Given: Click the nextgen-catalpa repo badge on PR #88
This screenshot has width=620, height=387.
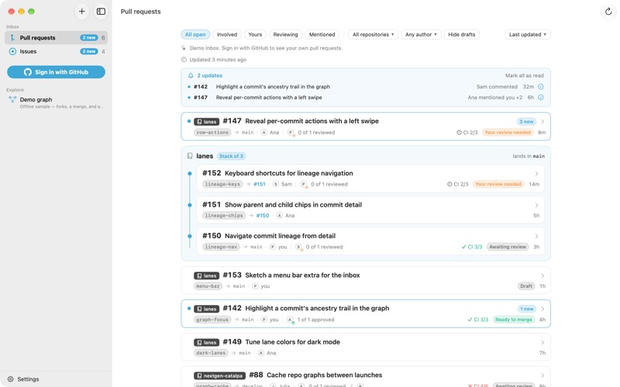Looking at the screenshot, I should [x=219, y=375].
